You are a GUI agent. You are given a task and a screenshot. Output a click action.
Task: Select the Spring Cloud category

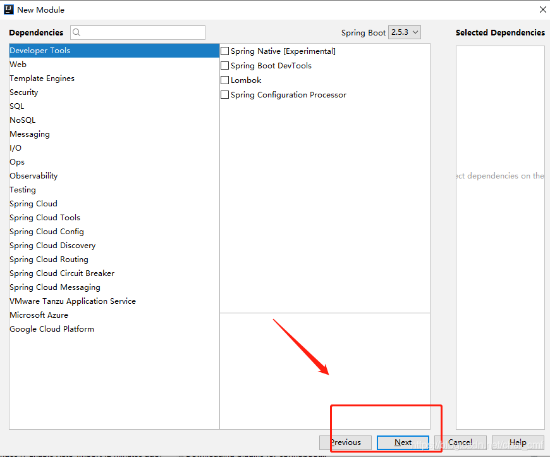(x=114, y=204)
